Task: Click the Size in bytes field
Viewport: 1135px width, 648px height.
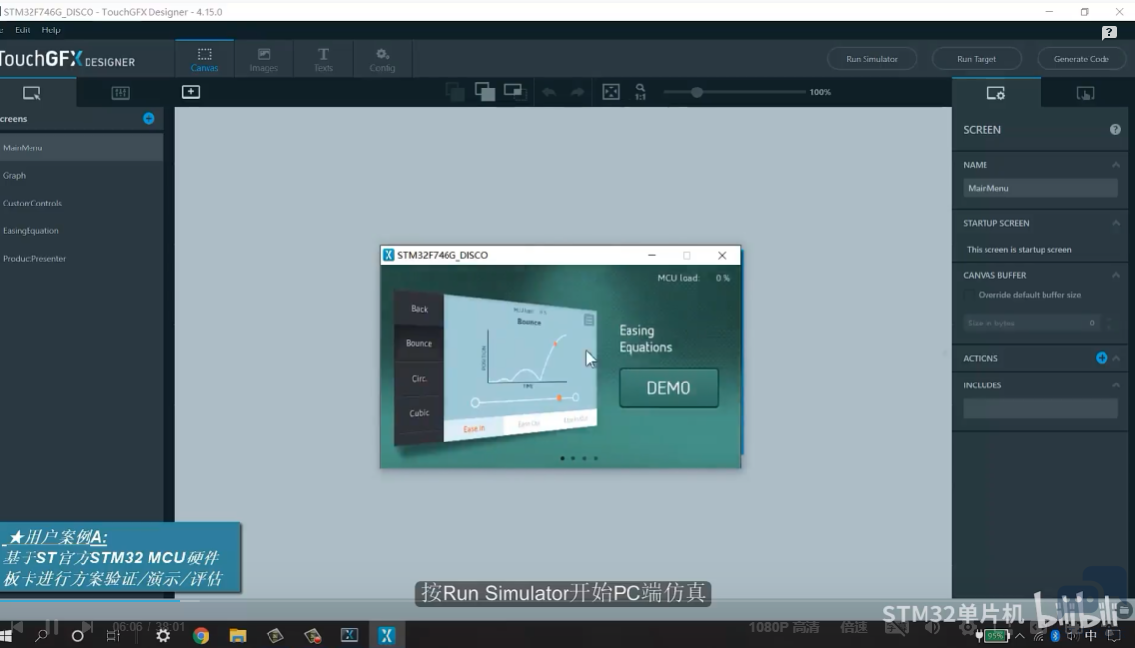Action: click(x=1031, y=323)
